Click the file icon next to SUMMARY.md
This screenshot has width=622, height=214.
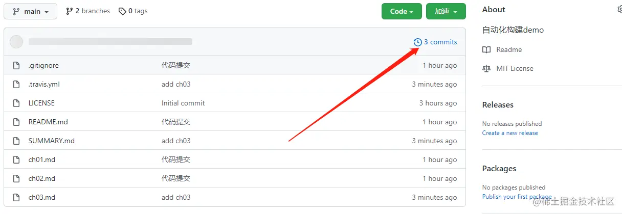[16, 141]
